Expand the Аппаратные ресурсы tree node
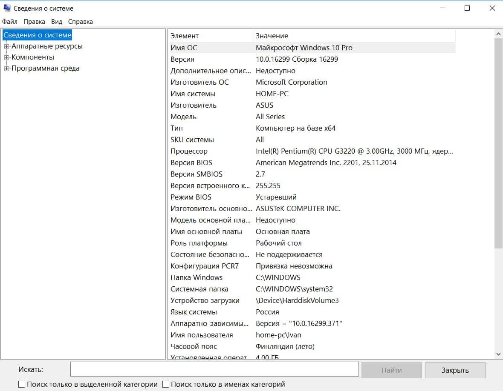 (x=7, y=46)
